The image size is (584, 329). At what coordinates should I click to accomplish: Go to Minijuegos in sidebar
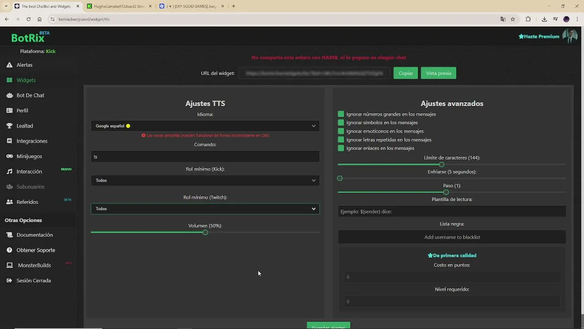[x=29, y=156]
